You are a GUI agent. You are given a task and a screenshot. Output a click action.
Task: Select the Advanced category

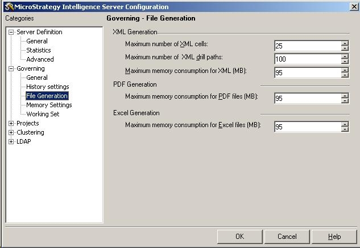pos(40,59)
